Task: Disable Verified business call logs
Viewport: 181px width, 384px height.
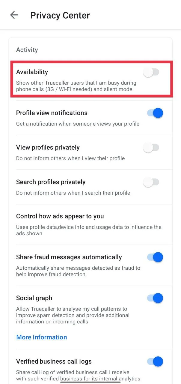Action: click(155, 361)
